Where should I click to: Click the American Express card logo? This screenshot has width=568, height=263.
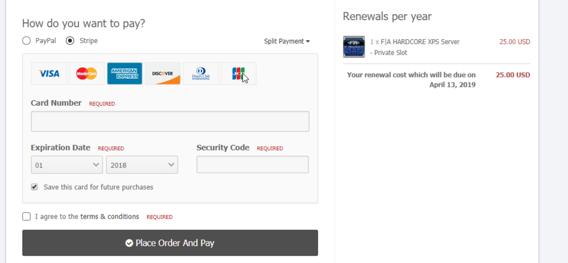(x=124, y=73)
